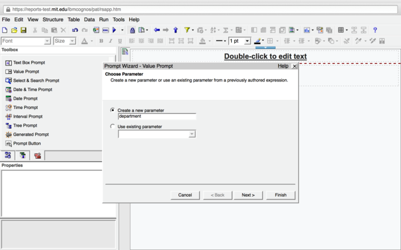Image resolution: width=401 pixels, height=250 pixels.
Task: Click the Next > button in wizard
Action: 248,195
